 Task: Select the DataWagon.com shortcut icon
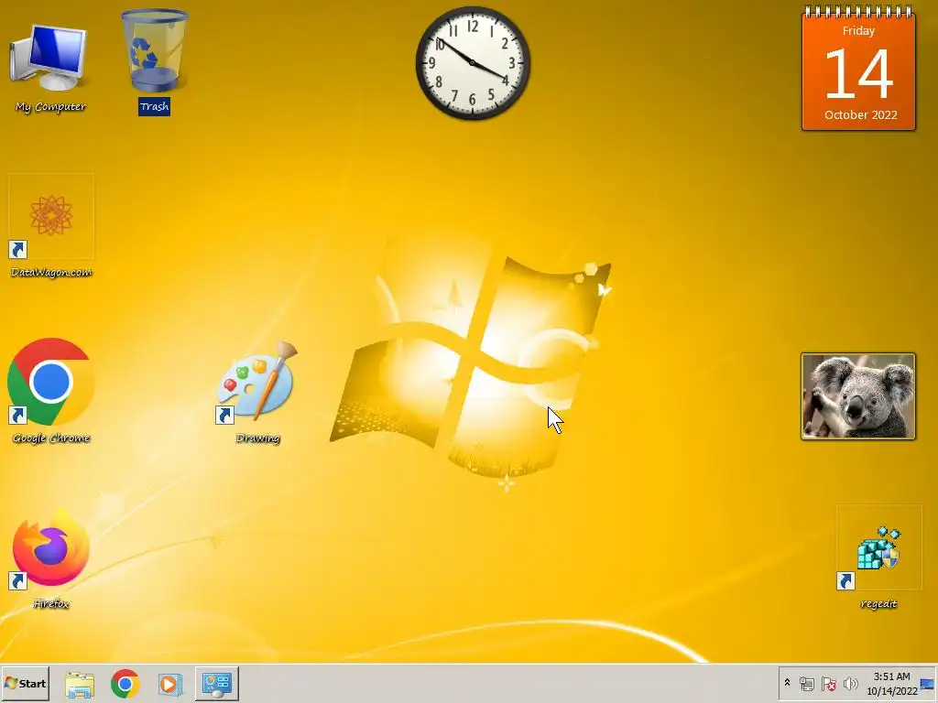tap(51, 226)
